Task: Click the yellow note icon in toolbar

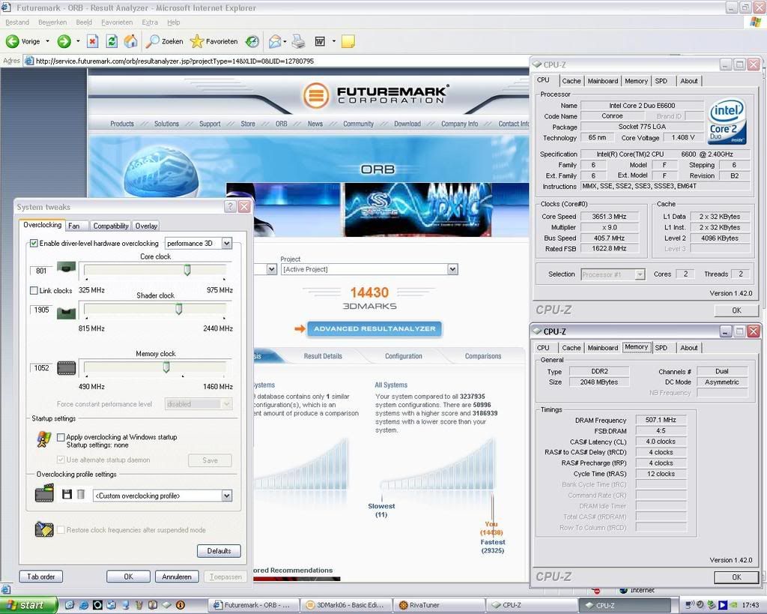Action: 348,42
